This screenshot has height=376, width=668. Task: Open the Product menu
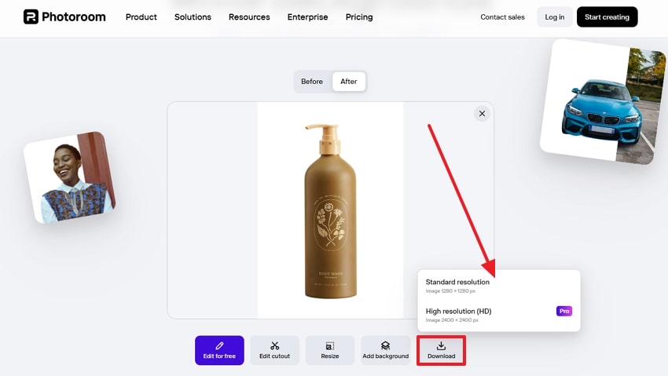pyautogui.click(x=141, y=17)
